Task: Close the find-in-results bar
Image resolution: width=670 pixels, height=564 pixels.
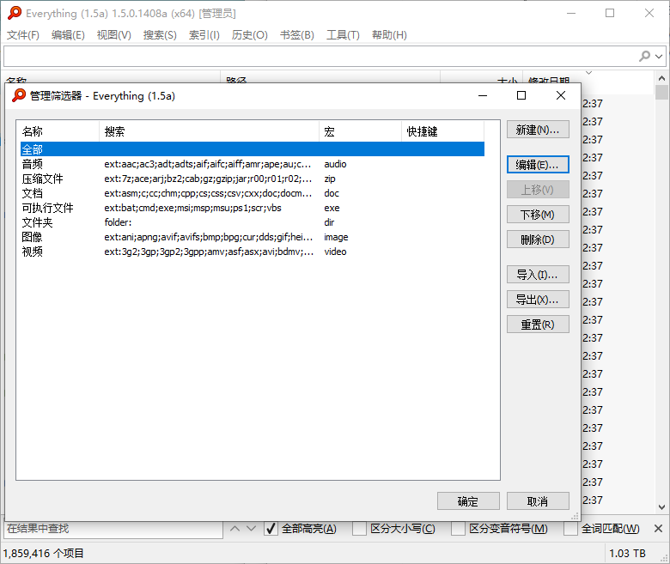Action: point(659,529)
